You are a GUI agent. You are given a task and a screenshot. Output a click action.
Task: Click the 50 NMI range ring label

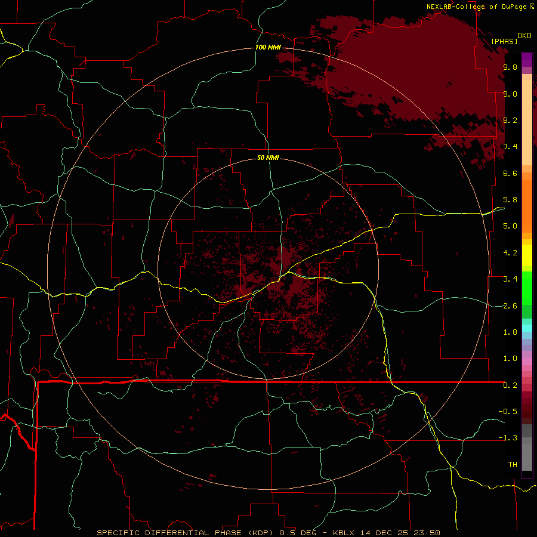[268, 158]
